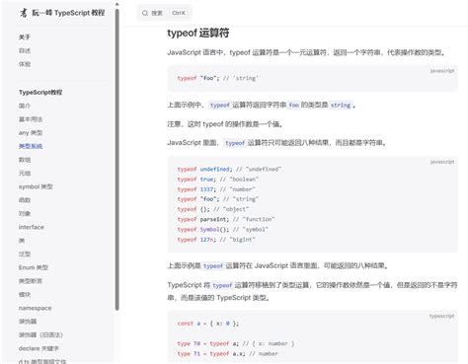The width and height of the screenshot is (468, 364).
Task: Click the sidebar scrollbar up arrow
Action: (117, 4)
